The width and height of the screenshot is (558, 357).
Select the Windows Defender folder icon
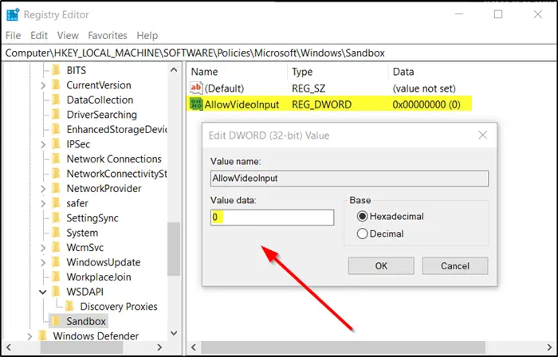(x=43, y=336)
